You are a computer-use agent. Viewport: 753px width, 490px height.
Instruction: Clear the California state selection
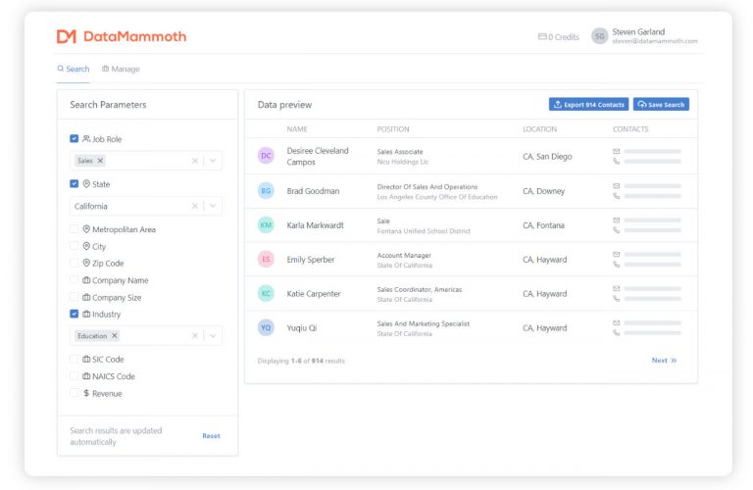194,206
